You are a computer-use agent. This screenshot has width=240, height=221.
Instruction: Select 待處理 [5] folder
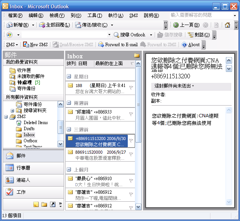(28, 82)
